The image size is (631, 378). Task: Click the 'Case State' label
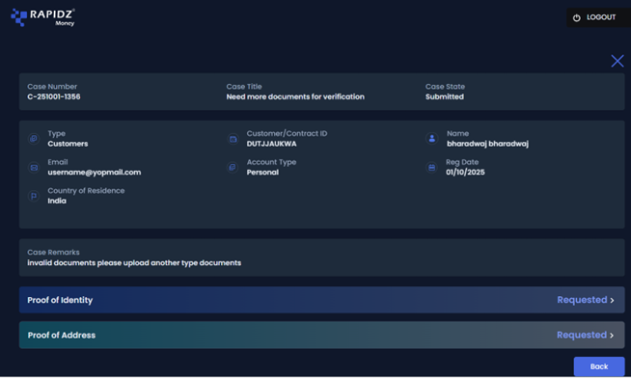click(445, 87)
